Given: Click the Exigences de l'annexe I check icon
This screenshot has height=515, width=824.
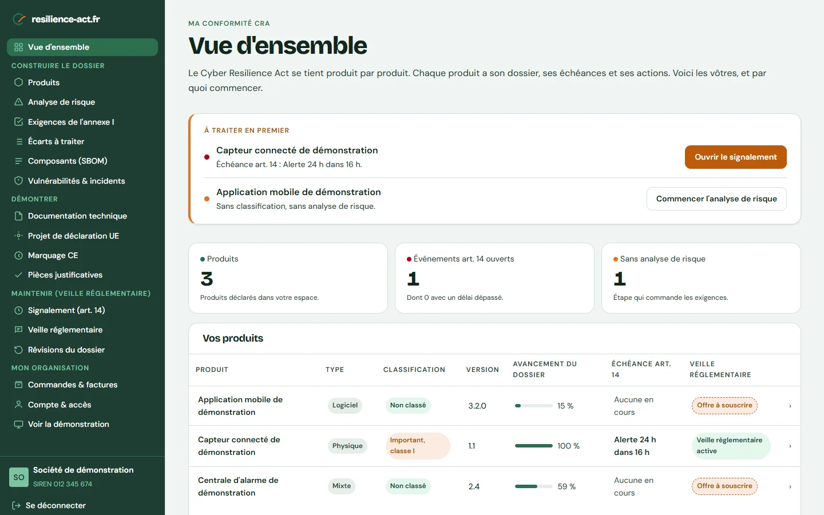Looking at the screenshot, I should coord(18,122).
